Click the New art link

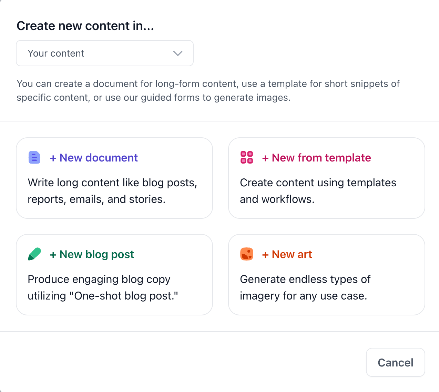[x=287, y=254]
